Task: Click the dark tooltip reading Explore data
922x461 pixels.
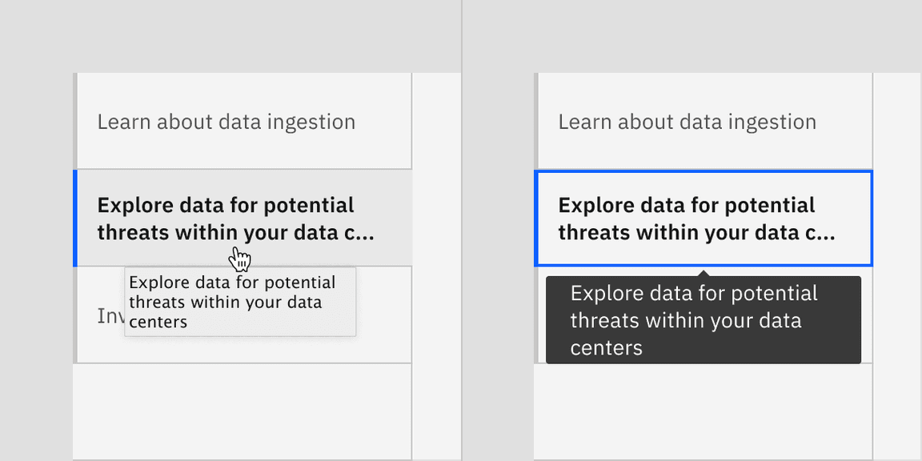Action: click(x=703, y=320)
